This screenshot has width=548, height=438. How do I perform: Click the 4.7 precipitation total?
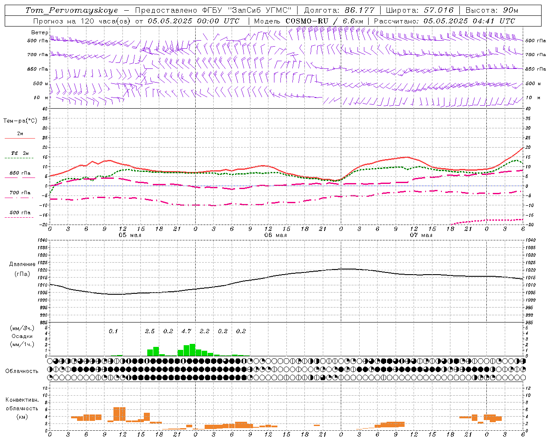pos(186,331)
